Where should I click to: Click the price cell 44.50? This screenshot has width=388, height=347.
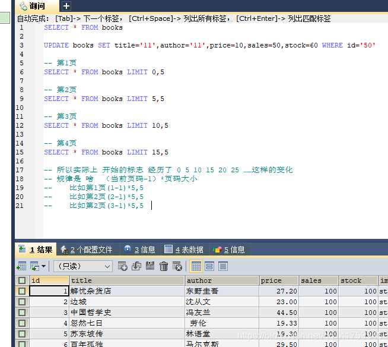279,313
